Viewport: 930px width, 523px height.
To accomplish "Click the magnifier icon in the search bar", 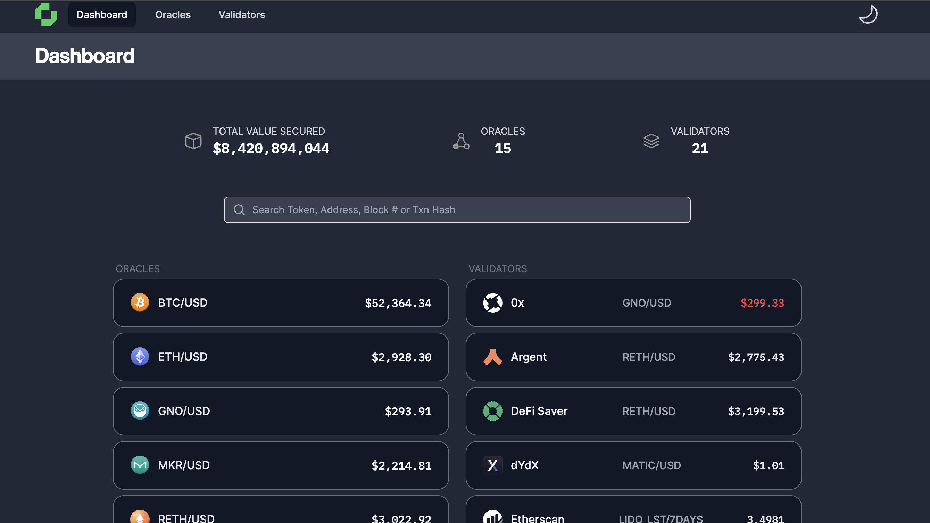I will [239, 210].
